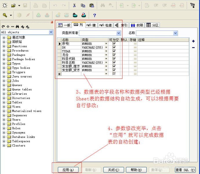Click the storage ellipsis for DH row
Screen dimensions: 200x174
[135, 47]
